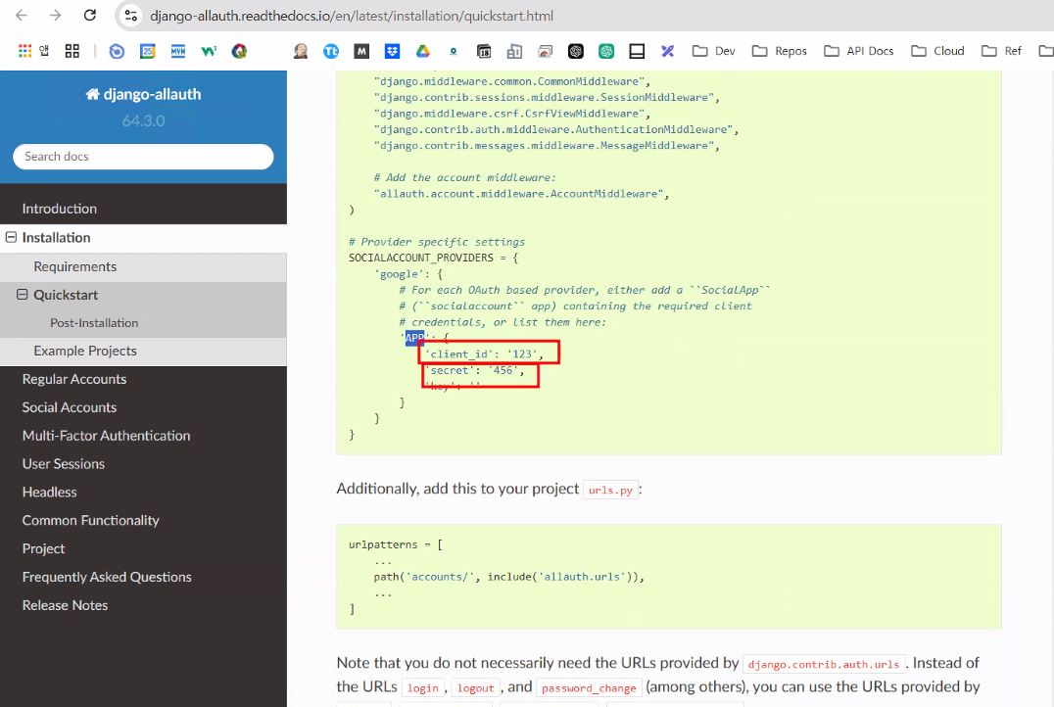Collapse the Quickstart section toggle
This screenshot has width=1054, height=707.
pos(23,295)
